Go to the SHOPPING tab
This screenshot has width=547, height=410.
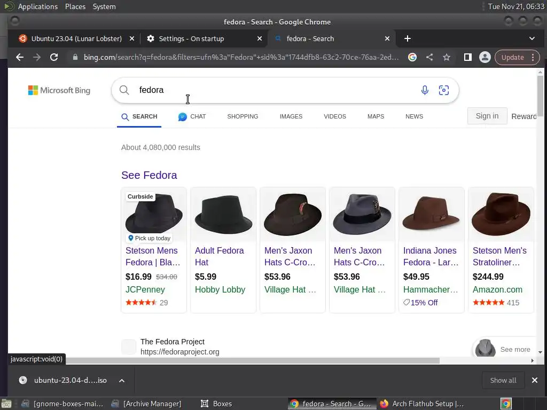(x=243, y=116)
